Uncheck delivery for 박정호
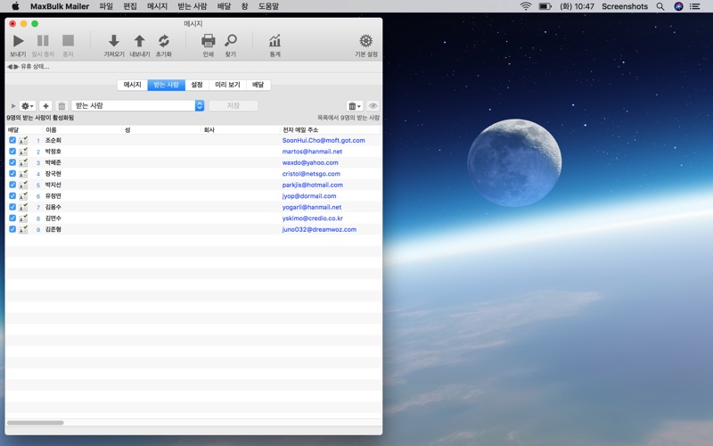The image size is (713, 446). click(x=12, y=151)
